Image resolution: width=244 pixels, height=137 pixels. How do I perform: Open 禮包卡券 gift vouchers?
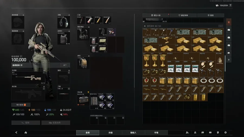click(156, 15)
